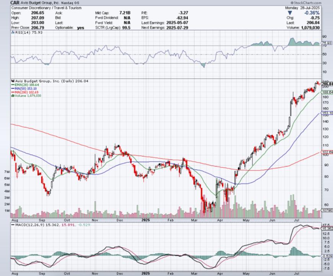Click the Consumer Discretionary / Travel & Tourism label
This screenshot has width=333, height=276.
click(46, 8)
